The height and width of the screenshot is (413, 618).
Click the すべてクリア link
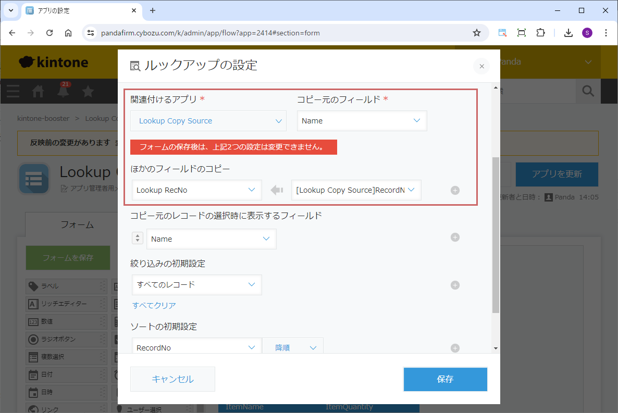(x=154, y=305)
